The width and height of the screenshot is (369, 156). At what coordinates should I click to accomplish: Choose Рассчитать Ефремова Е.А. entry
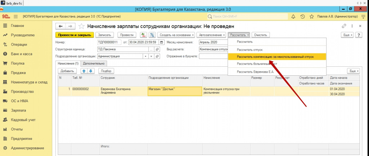277,72
